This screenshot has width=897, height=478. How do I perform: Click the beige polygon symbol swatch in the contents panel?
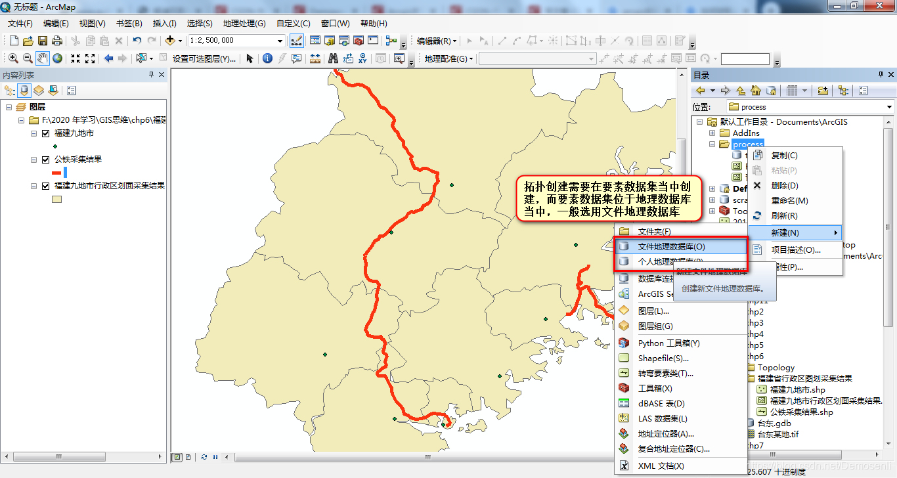(x=56, y=199)
